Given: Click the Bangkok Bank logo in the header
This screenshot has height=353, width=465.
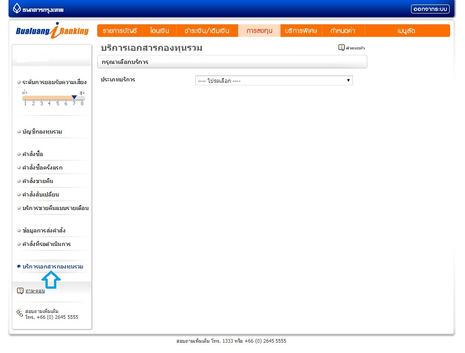Looking at the screenshot, I should tap(38, 9).
